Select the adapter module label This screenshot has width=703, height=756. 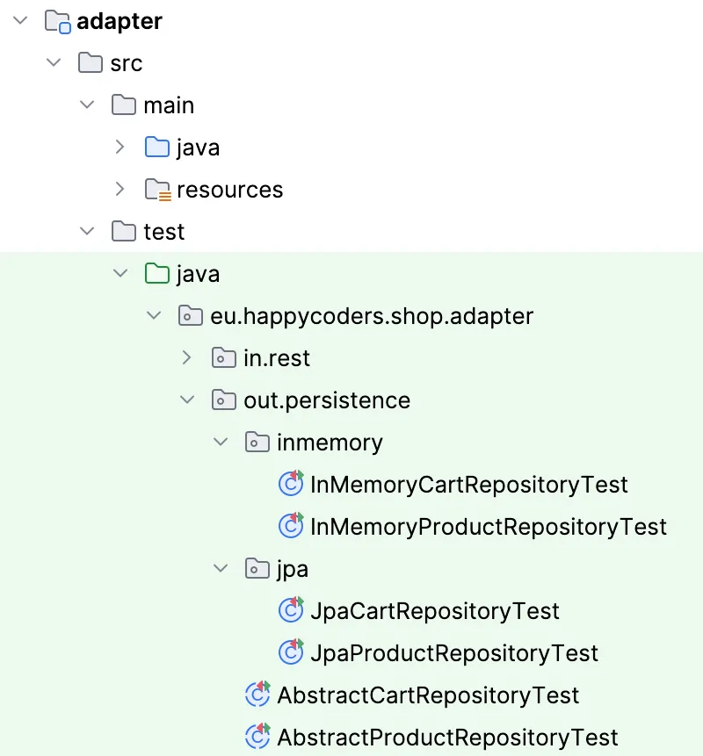coord(120,22)
